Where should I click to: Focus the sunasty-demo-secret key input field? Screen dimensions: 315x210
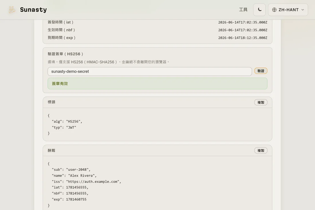[x=149, y=72]
